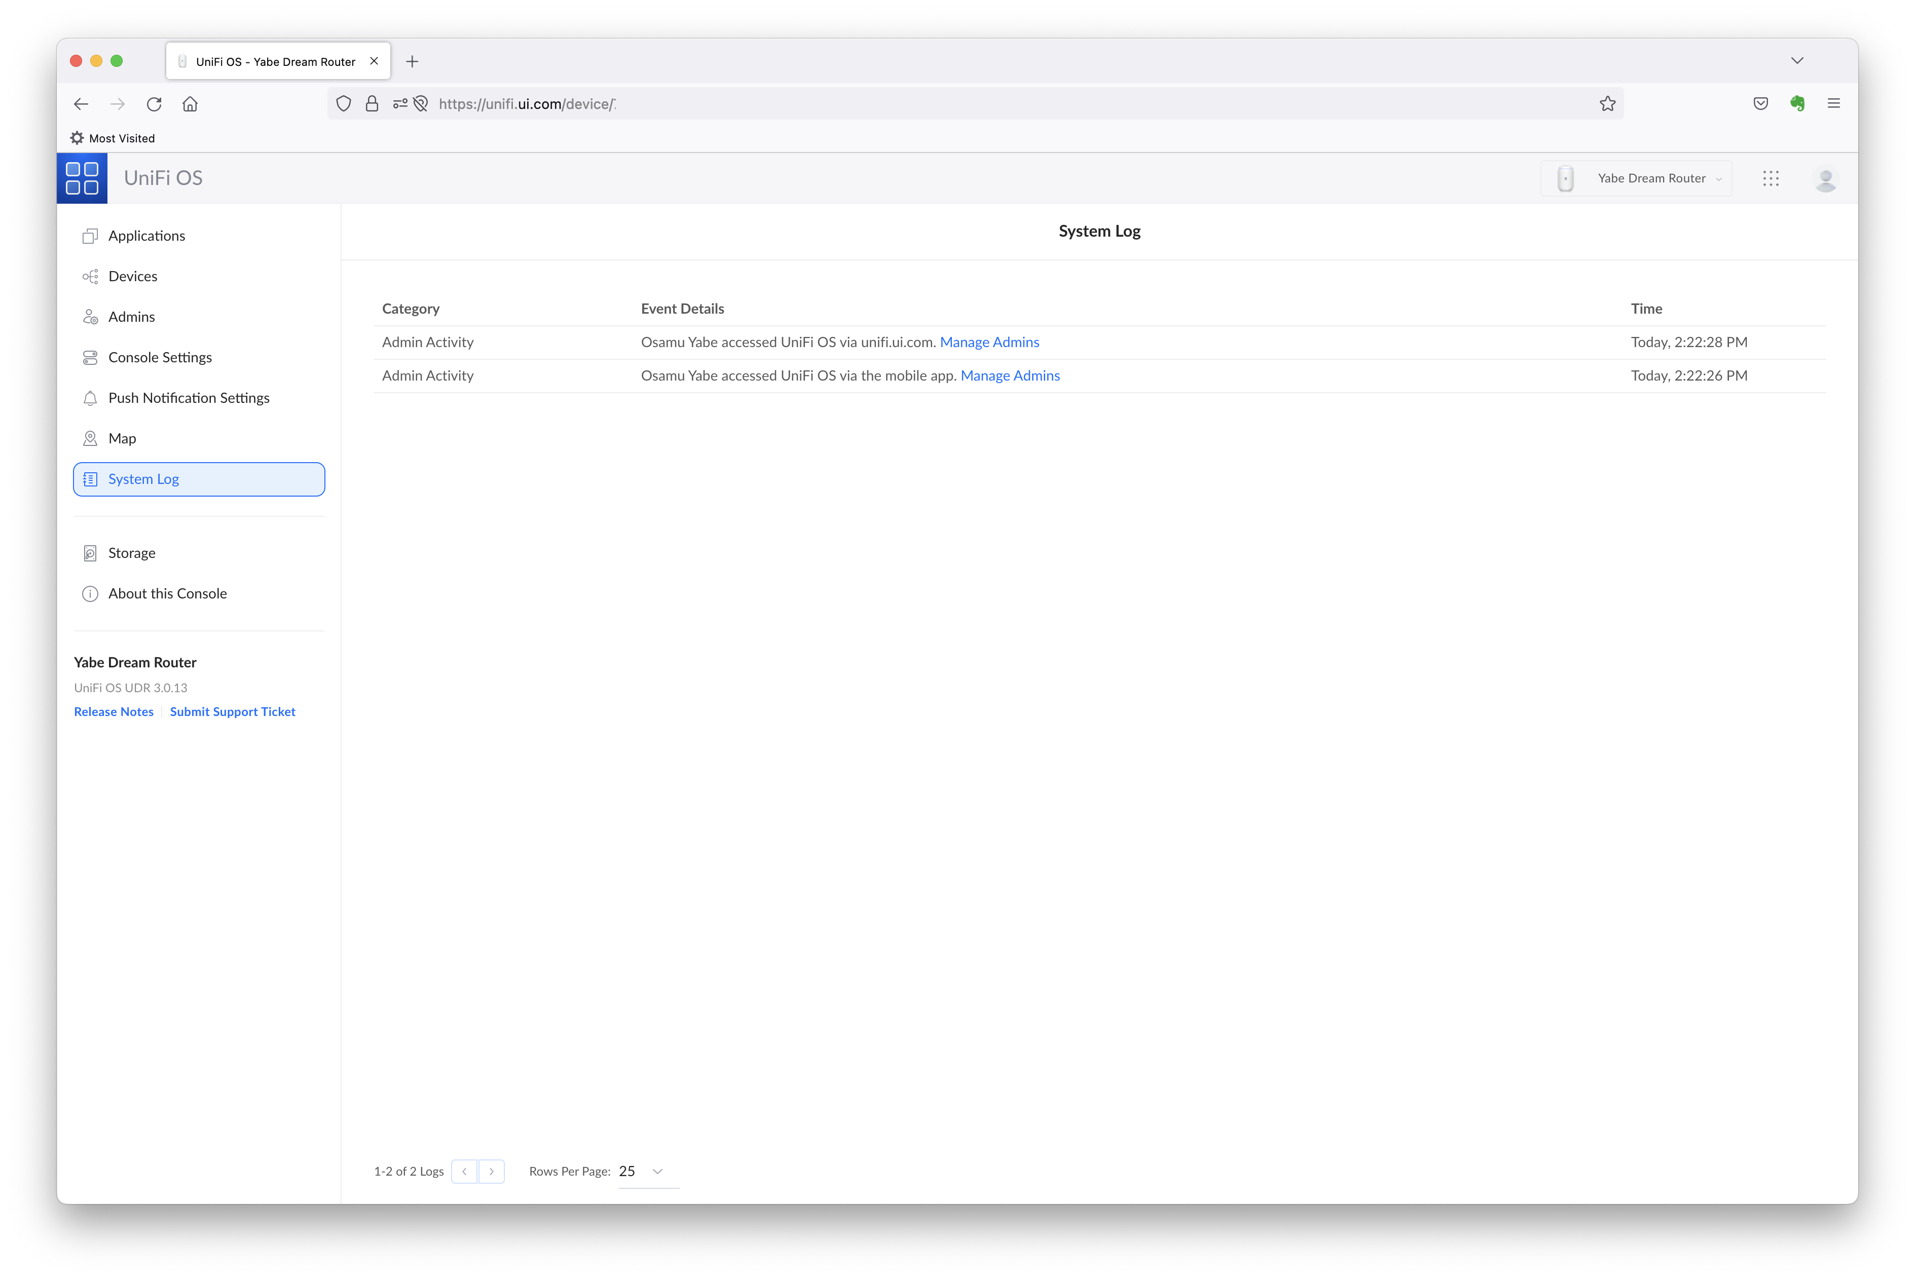Image resolution: width=1915 pixels, height=1279 pixels.
Task: Go to the browser home page icon
Action: pyautogui.click(x=190, y=103)
